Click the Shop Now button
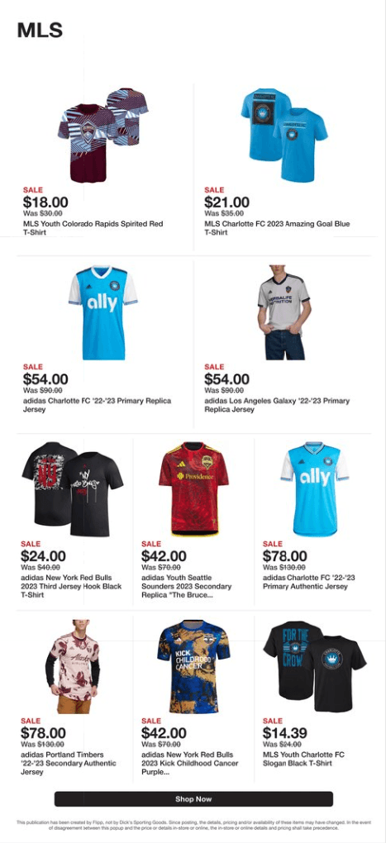Screen dimensions: 386x843 pos(193,799)
